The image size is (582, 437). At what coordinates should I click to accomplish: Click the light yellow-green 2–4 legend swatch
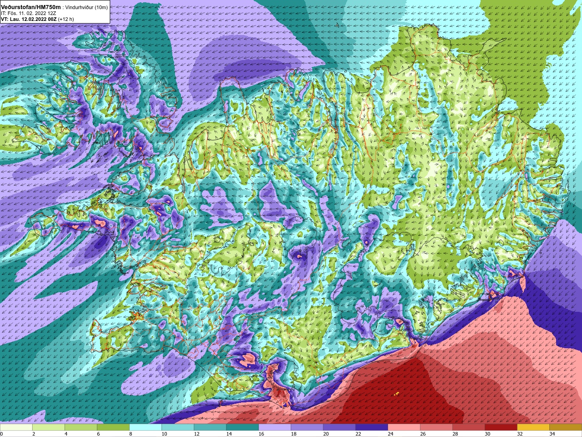(49, 427)
